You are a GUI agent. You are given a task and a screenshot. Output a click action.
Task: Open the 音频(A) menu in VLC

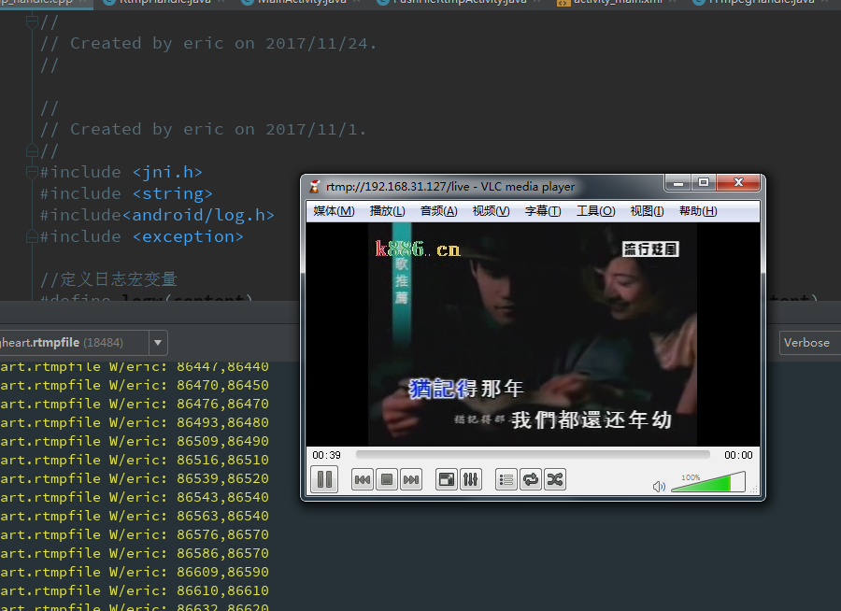[x=439, y=211]
